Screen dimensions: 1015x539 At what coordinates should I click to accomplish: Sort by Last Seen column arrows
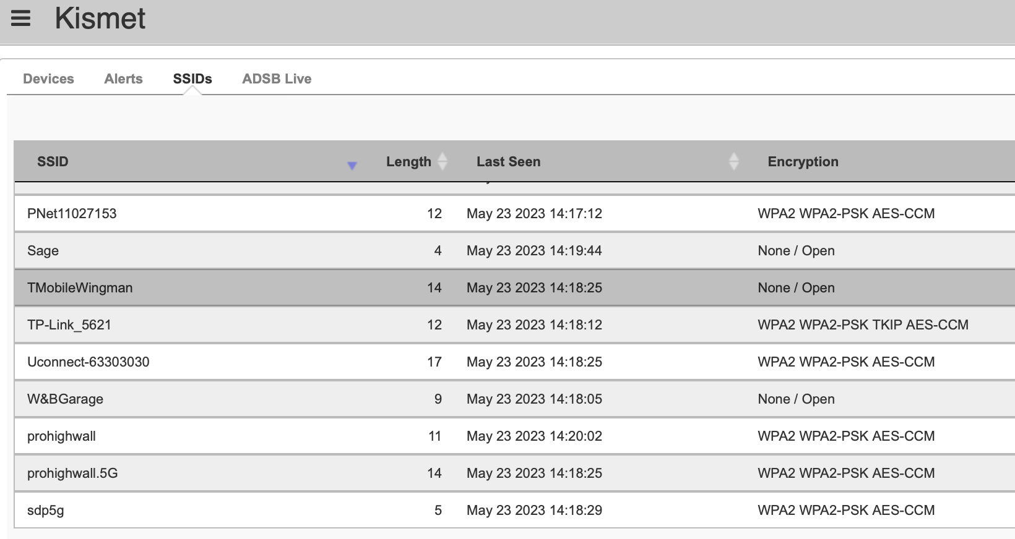click(734, 161)
